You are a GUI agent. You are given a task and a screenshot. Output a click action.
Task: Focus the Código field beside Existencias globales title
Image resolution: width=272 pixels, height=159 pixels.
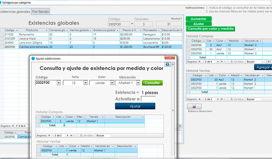point(119,24)
